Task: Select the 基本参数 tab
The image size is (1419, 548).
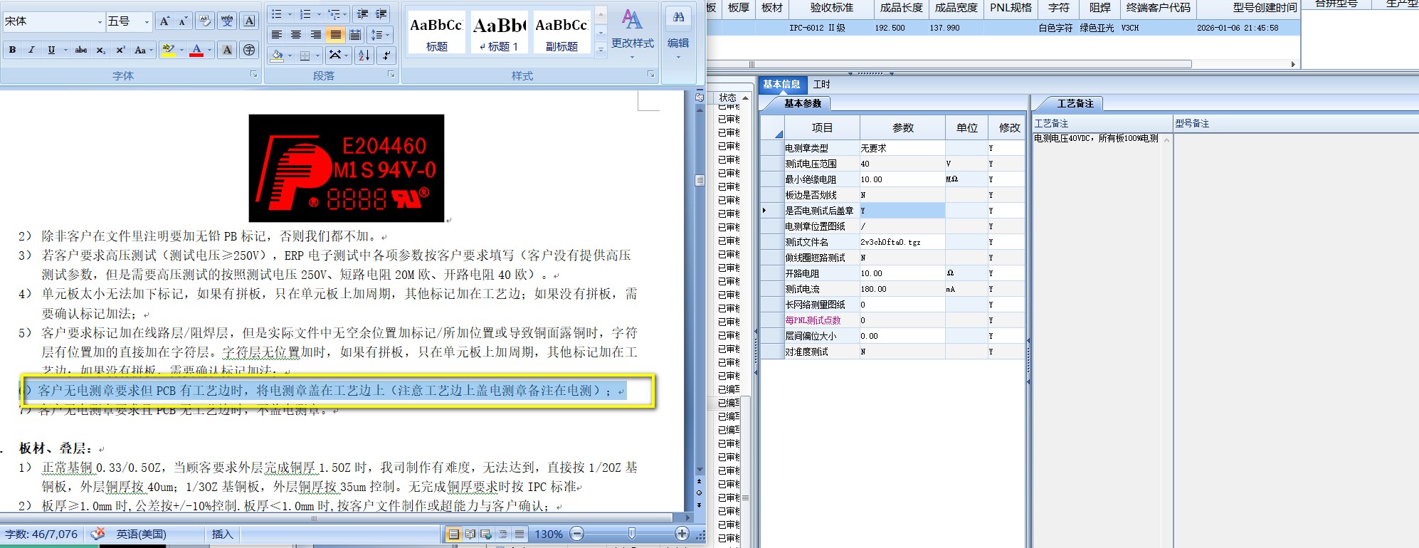Action: point(803,103)
